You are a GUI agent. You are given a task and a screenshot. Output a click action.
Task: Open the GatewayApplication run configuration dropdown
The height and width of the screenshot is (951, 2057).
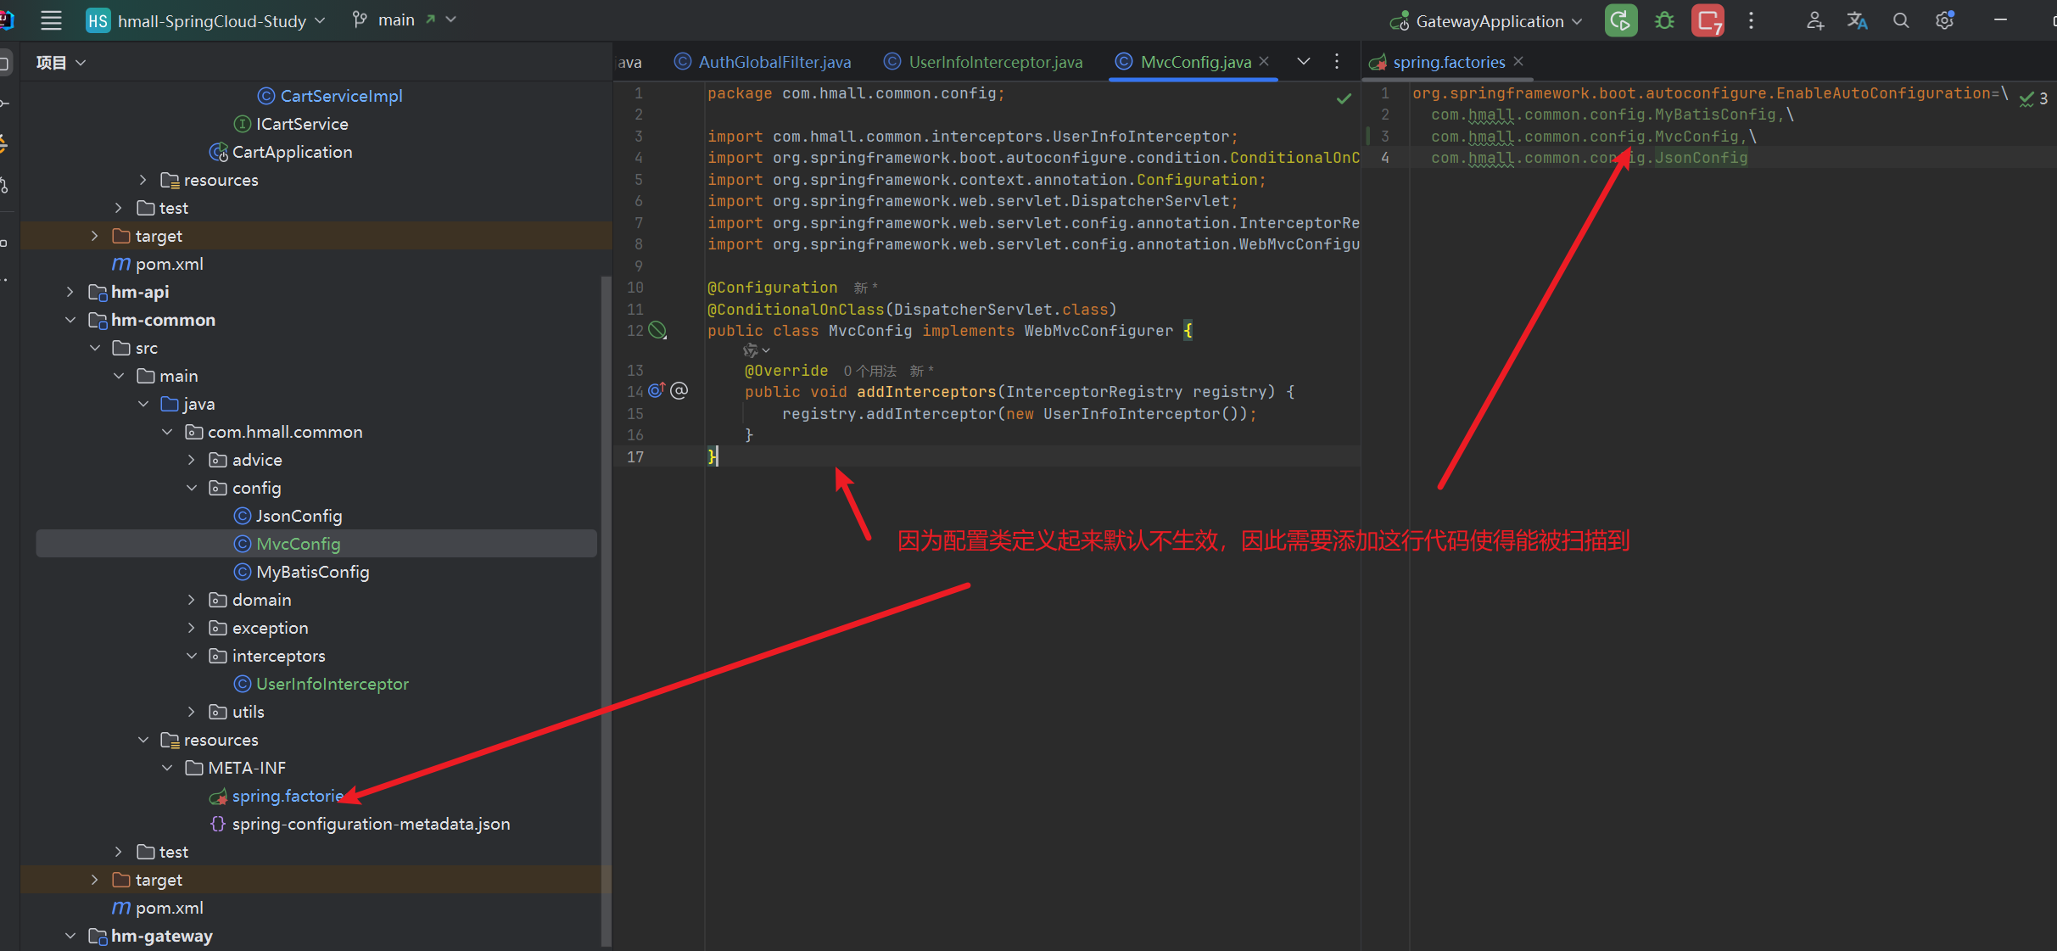click(1489, 21)
